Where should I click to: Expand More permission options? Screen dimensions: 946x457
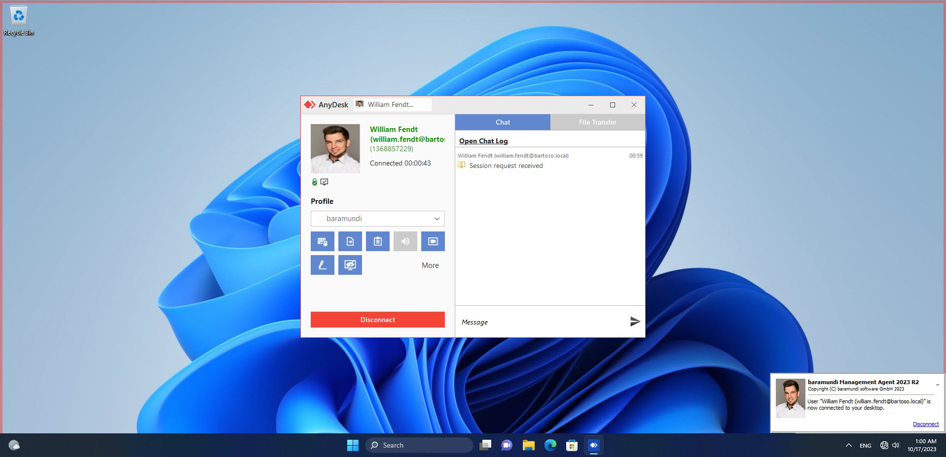430,265
